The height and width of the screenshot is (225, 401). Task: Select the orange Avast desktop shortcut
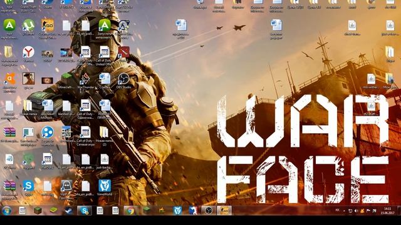click(9, 79)
